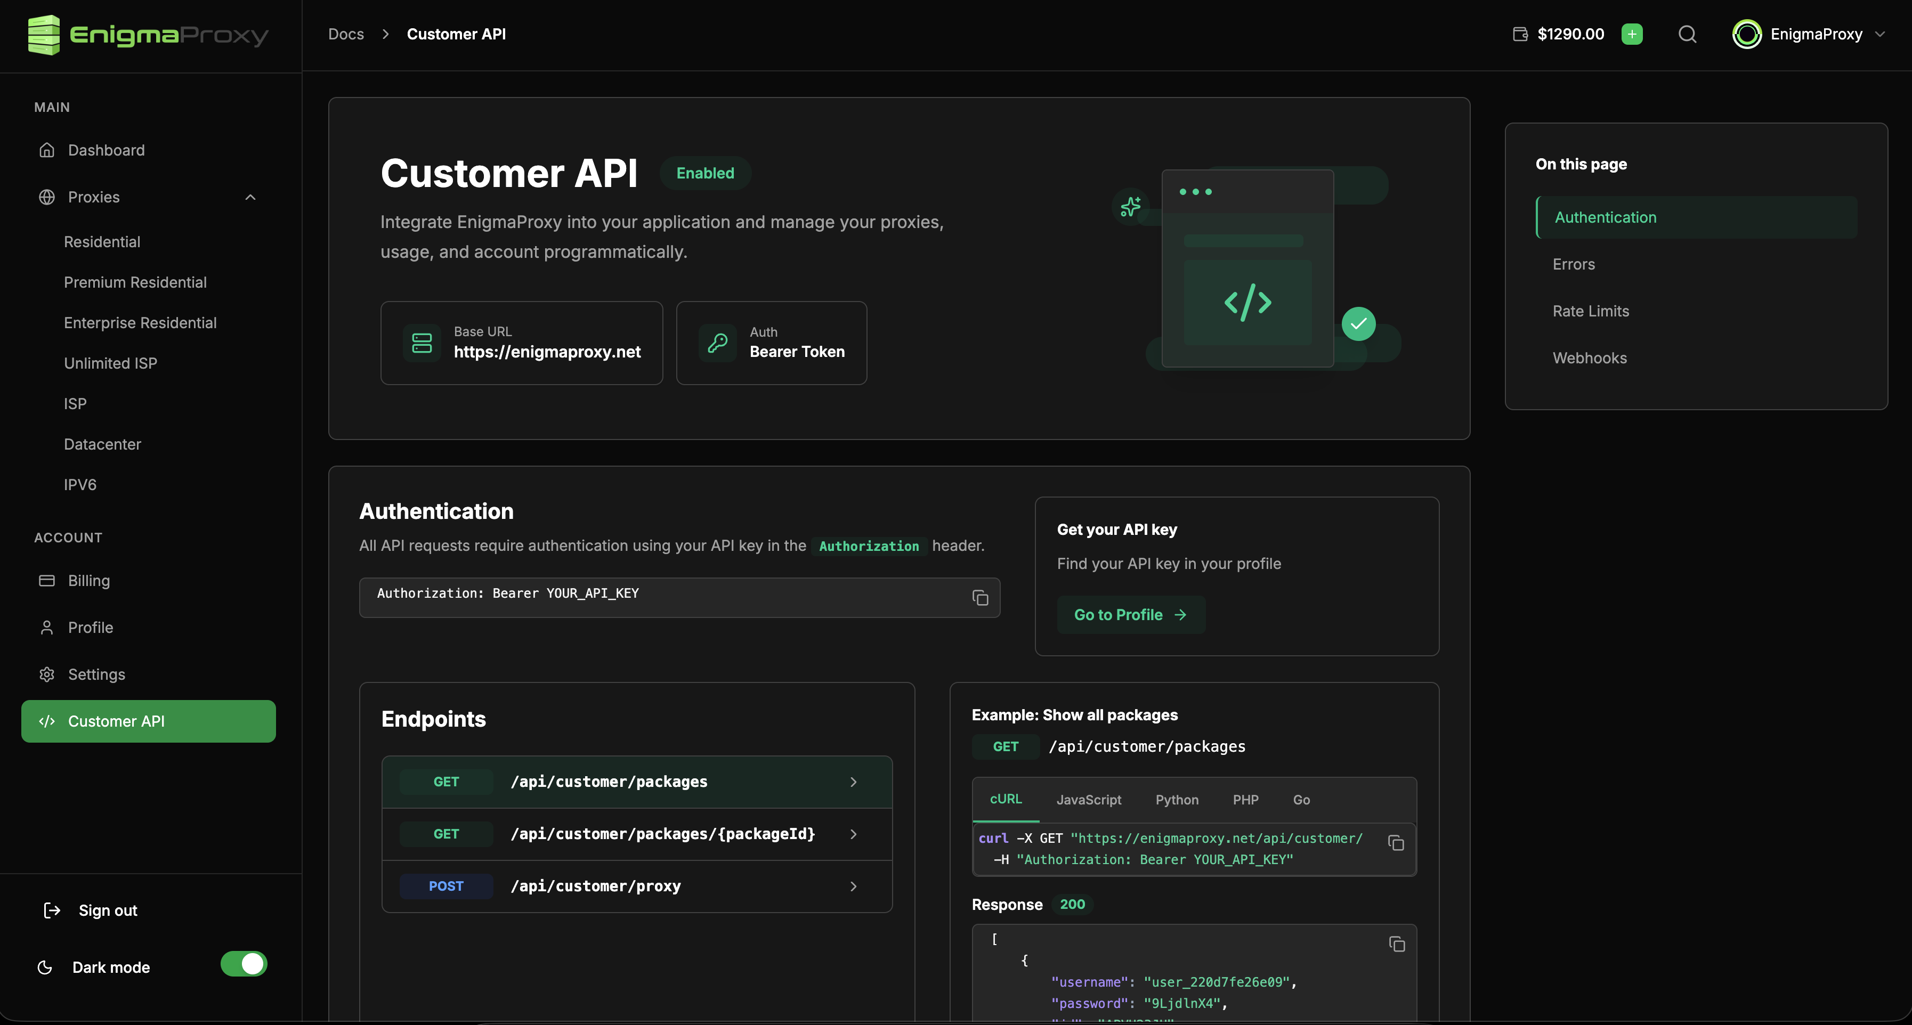Click the Settings gear icon
1912x1025 pixels.
coord(47,674)
